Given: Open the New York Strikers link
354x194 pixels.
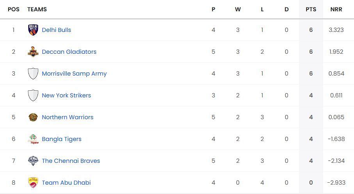Looking at the screenshot, I should pyautogui.click(x=66, y=95).
